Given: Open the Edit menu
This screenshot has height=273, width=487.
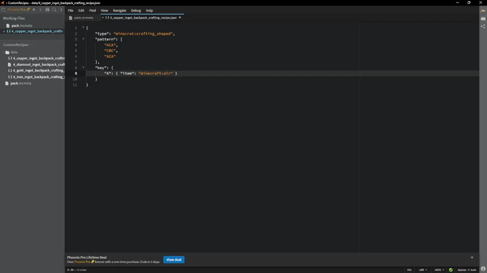Looking at the screenshot, I should (81, 11).
